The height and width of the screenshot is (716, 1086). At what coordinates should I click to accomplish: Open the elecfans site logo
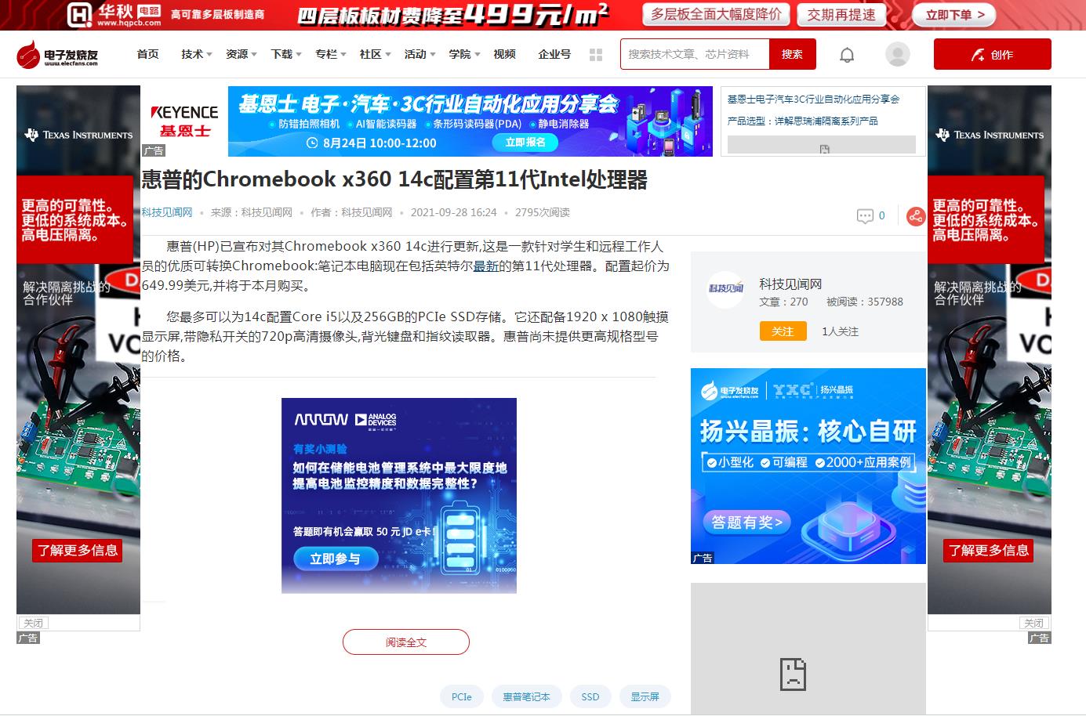(x=58, y=54)
